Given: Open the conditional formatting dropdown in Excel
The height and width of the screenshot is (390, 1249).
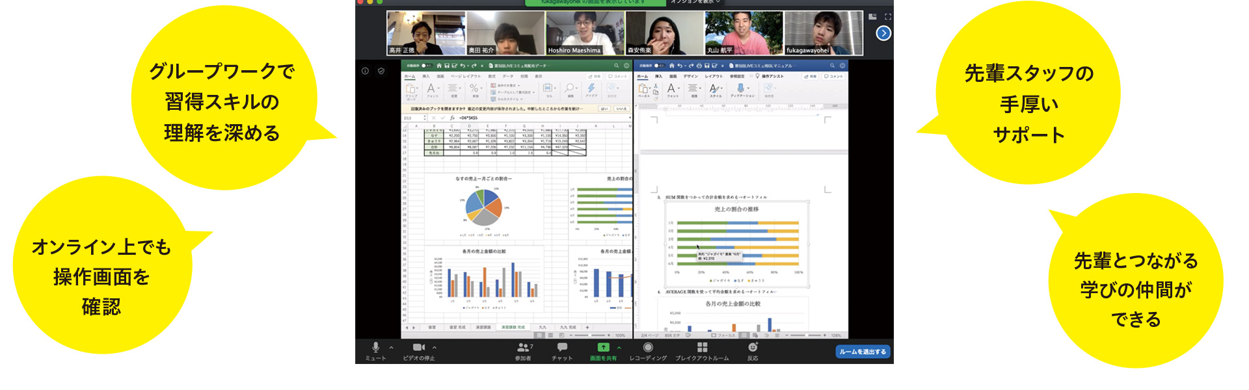Looking at the screenshot, I should click(505, 85).
